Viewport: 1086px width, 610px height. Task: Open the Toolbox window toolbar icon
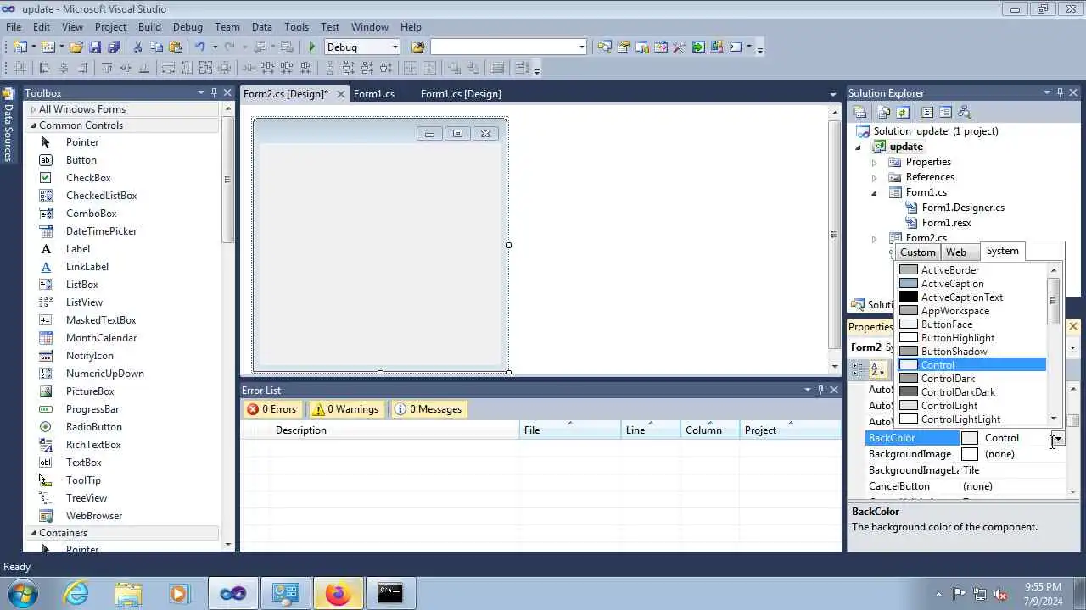(x=679, y=47)
